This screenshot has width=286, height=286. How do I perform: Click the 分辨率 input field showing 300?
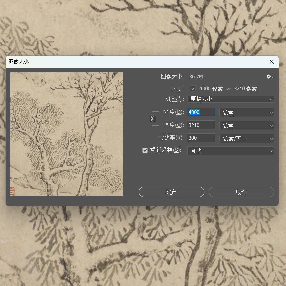201,138
